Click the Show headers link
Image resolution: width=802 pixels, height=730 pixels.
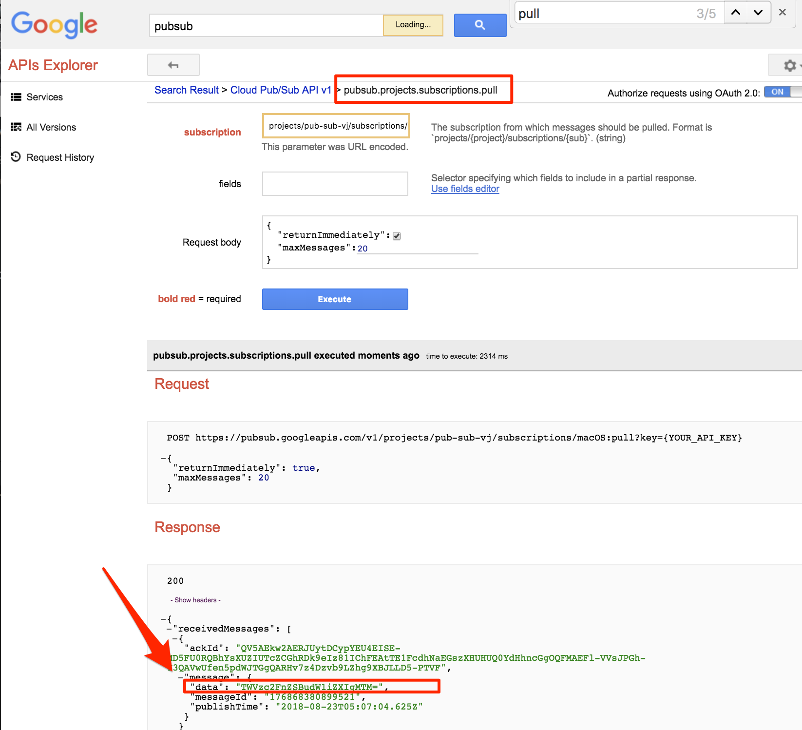pos(195,600)
